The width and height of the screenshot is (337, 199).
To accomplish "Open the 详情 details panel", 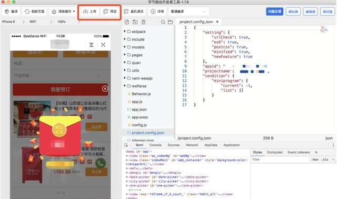I will pyautogui.click(x=157, y=12).
